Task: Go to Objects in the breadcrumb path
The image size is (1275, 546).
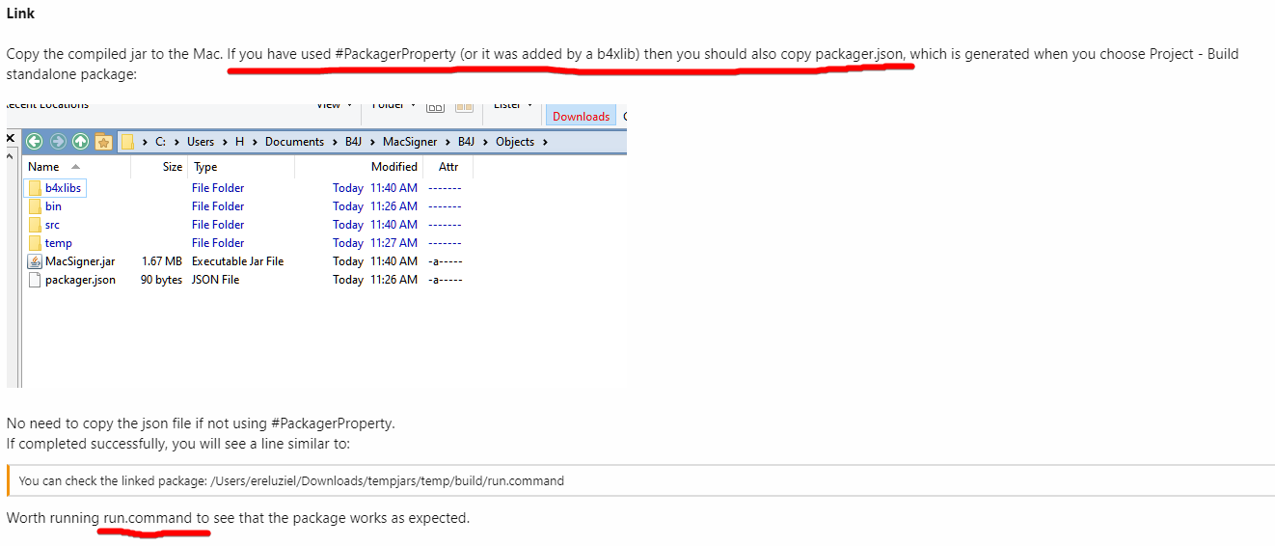Action: pos(515,142)
